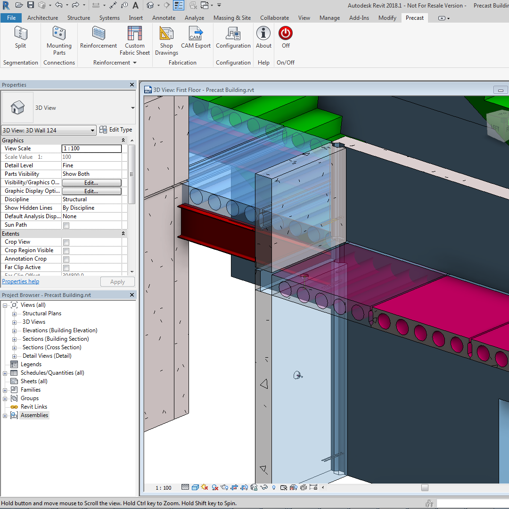Expand the Families node in Project Browser
This screenshot has width=509, height=509.
[x=5, y=390]
